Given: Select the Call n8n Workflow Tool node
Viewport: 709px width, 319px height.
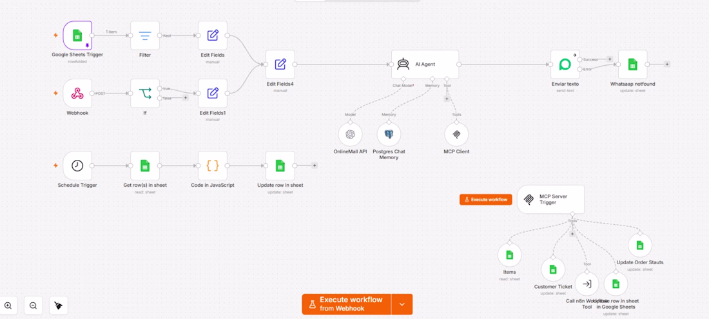Looking at the screenshot, I should (587, 284).
